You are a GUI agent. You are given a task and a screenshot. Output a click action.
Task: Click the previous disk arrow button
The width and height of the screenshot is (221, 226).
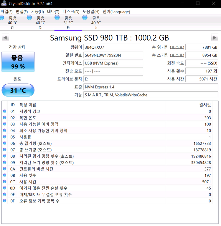coord(6,37)
